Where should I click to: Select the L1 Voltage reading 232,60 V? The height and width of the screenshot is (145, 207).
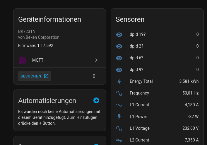pos(190,128)
